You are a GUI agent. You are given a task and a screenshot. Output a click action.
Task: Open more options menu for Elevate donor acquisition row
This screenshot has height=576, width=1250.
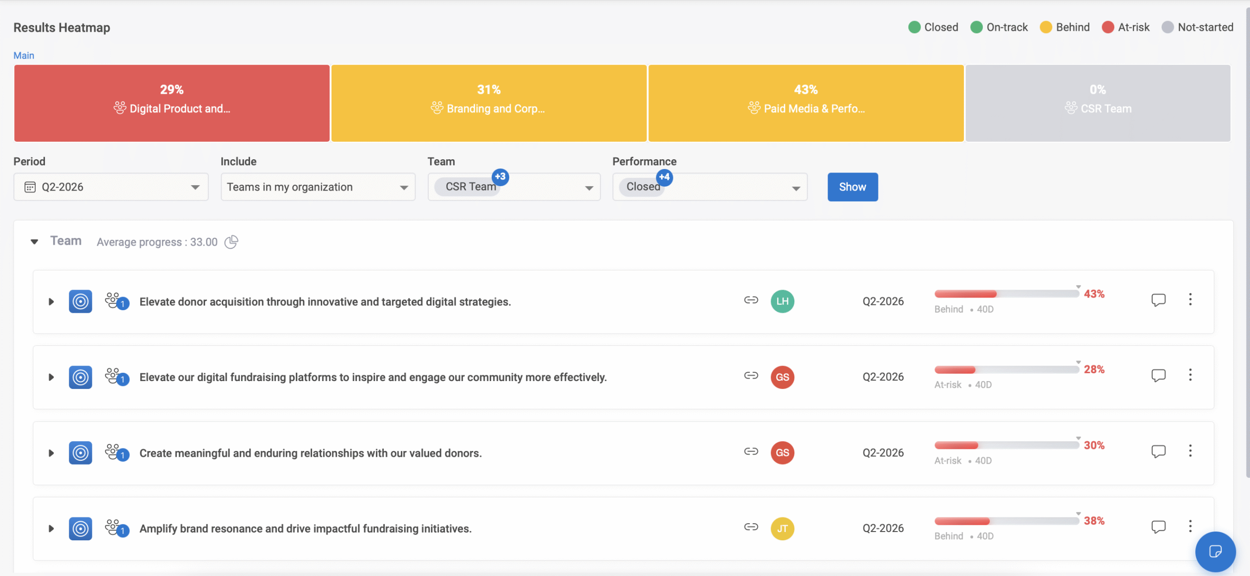pyautogui.click(x=1190, y=299)
